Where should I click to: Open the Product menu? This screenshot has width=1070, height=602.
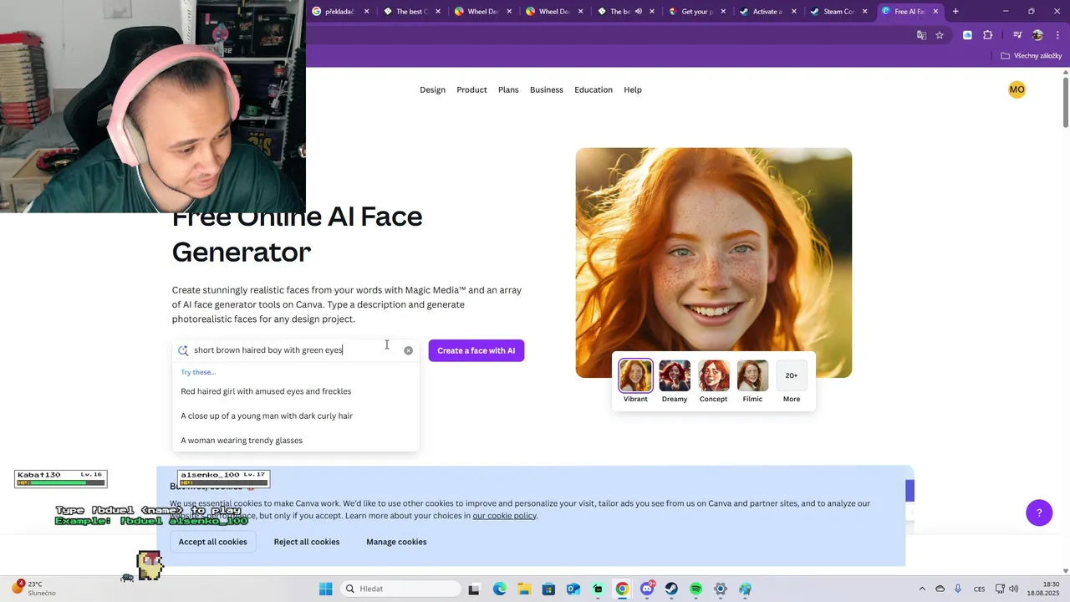(471, 89)
